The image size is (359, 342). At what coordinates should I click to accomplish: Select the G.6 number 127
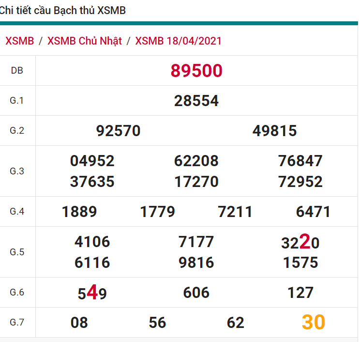[300, 293]
